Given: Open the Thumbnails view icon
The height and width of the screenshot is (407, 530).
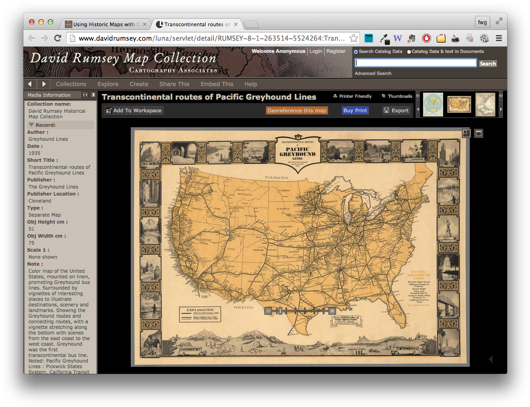Looking at the screenshot, I should [x=384, y=96].
